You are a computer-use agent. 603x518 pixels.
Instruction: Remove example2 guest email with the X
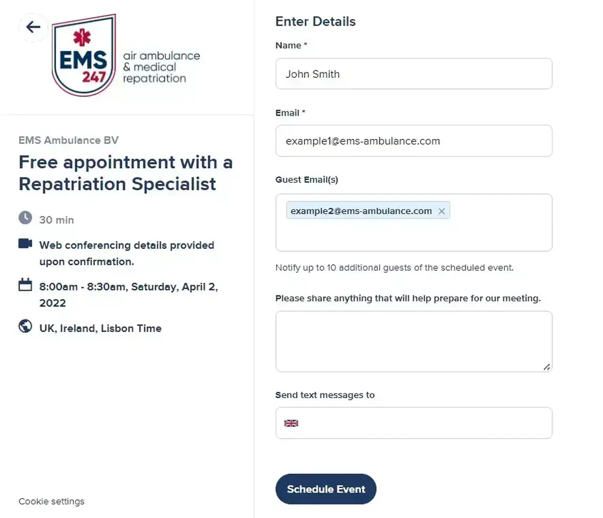[441, 211]
